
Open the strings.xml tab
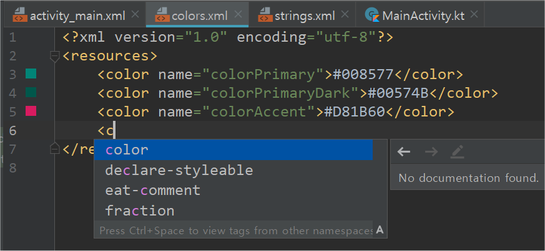302,15
